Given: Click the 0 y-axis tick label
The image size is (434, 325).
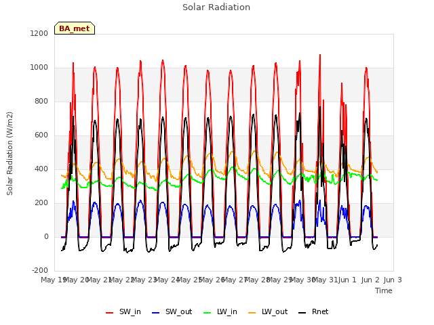Looking at the screenshot, I should [x=46, y=236].
